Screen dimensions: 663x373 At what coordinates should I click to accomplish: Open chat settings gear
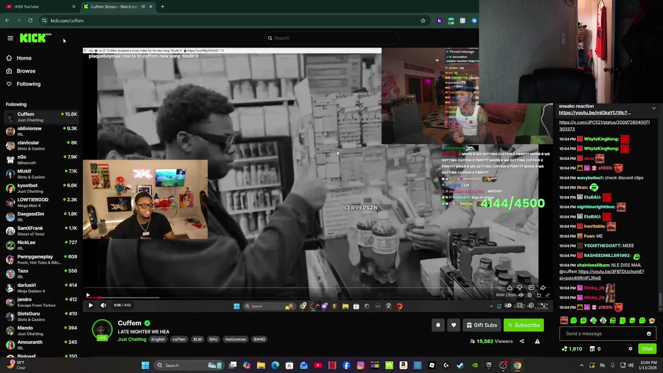pyautogui.click(x=630, y=349)
